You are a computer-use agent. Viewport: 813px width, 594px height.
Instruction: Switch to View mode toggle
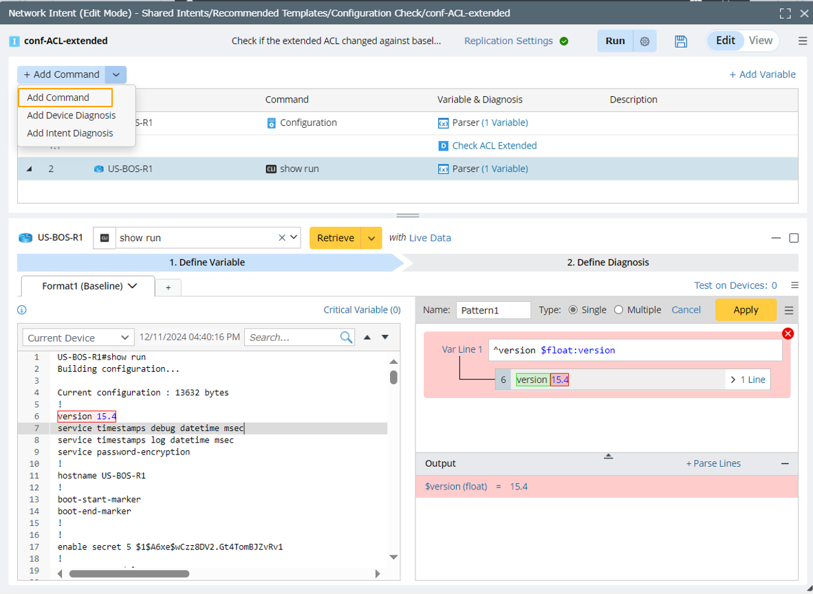(x=761, y=41)
